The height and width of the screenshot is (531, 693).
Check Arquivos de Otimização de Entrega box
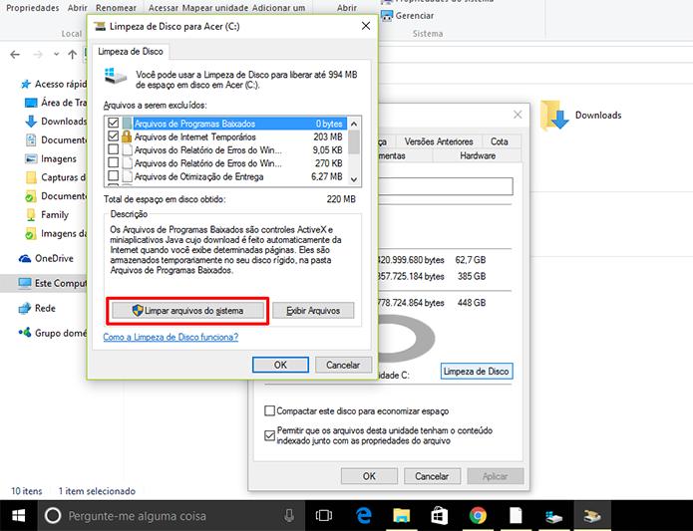[x=113, y=176]
